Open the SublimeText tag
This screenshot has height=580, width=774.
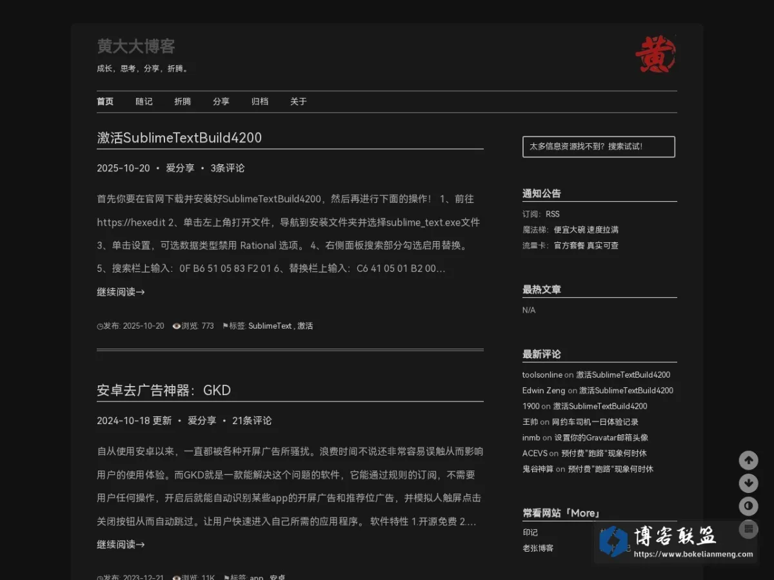click(x=270, y=326)
